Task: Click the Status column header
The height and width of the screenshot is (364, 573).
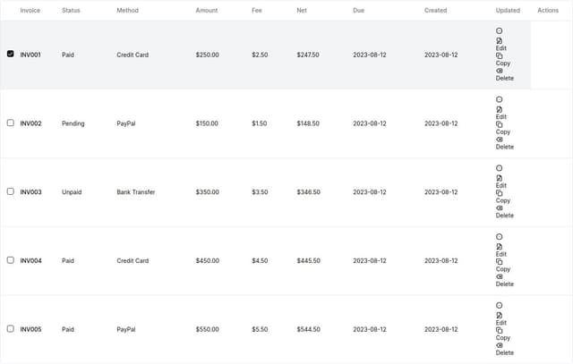Action: tap(71, 10)
